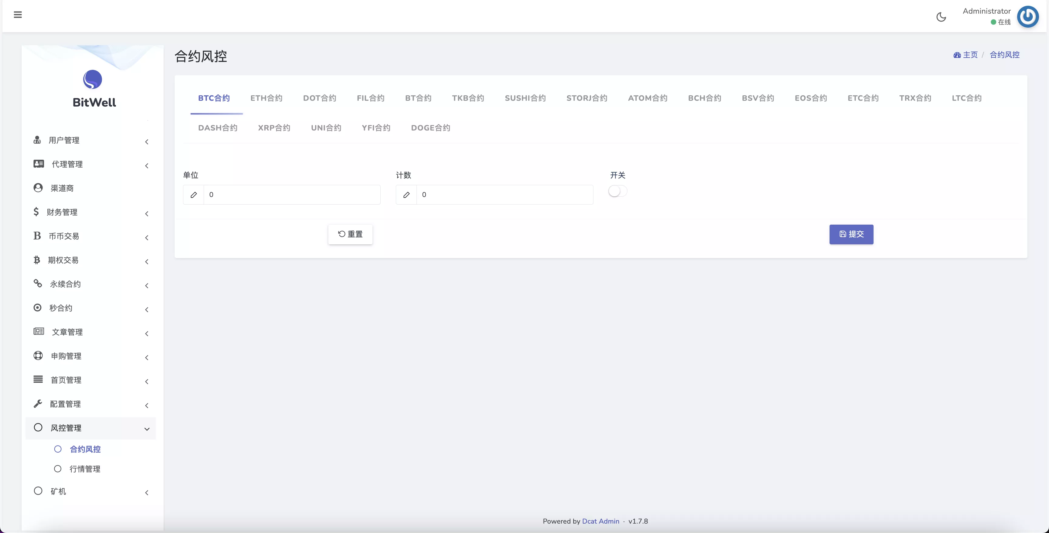Image resolution: width=1049 pixels, height=533 pixels.
Task: Click the 秒合约 target icon
Action: pos(37,308)
